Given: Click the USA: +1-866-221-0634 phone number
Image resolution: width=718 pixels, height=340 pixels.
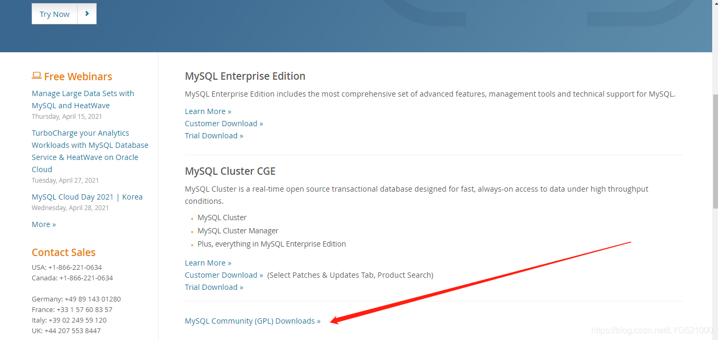Looking at the screenshot, I should click(x=67, y=267).
